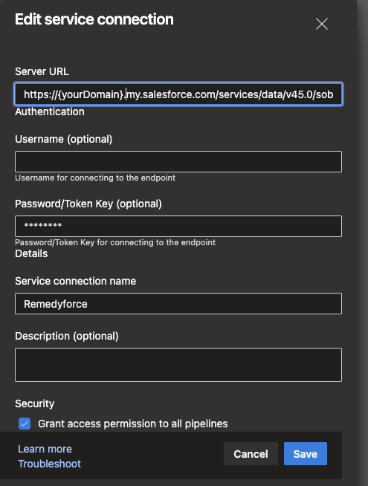Screen dimensions: 368x486
Task: Open the Learn more link
Action: [x=45, y=449]
